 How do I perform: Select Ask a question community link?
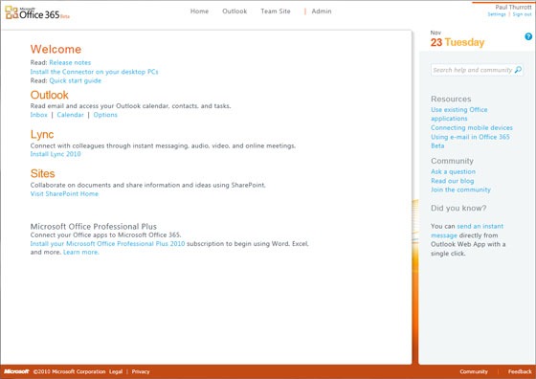point(453,171)
